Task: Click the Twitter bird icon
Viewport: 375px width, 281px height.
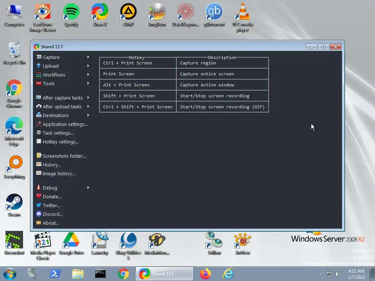Action: 39,205
